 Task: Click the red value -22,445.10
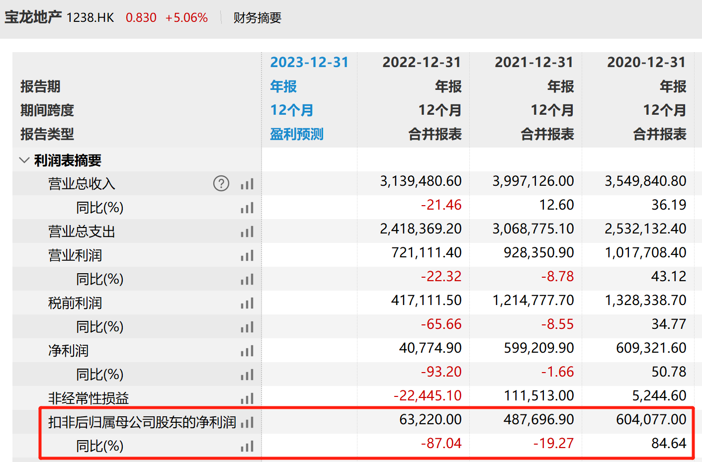point(428,395)
